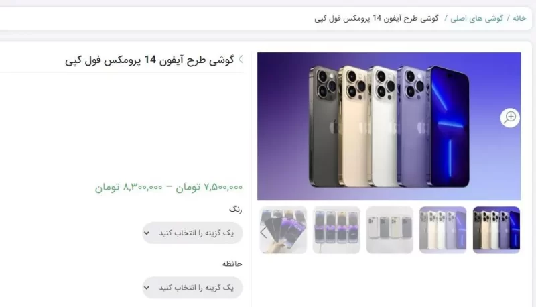Click the green price range text

169,187
